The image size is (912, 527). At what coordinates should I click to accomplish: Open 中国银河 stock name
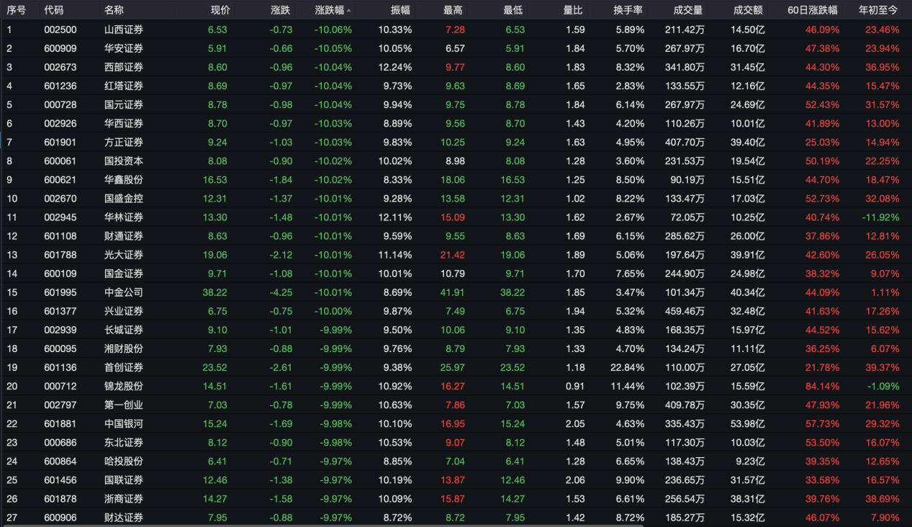(x=124, y=423)
